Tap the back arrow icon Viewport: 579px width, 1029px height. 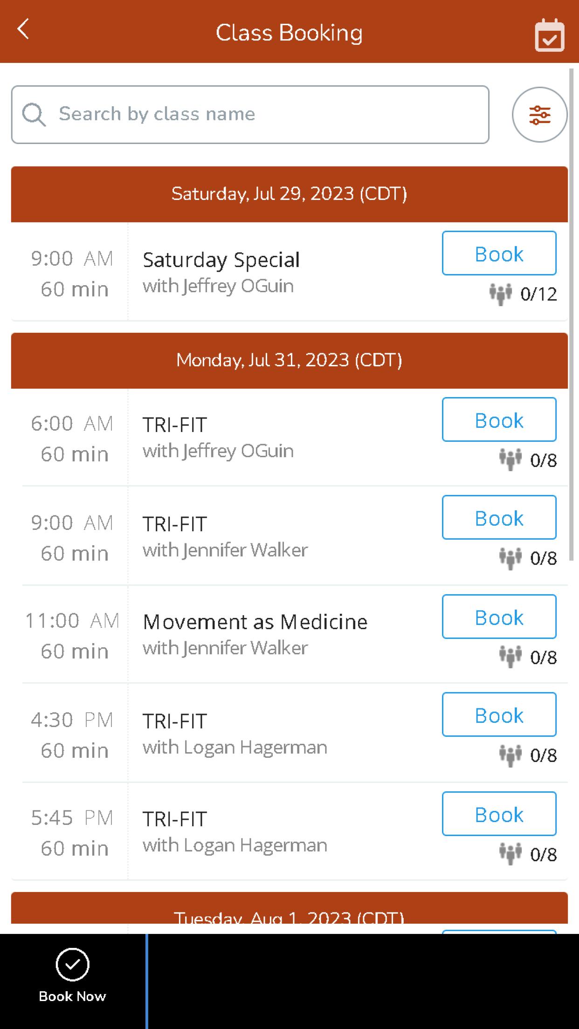(23, 29)
